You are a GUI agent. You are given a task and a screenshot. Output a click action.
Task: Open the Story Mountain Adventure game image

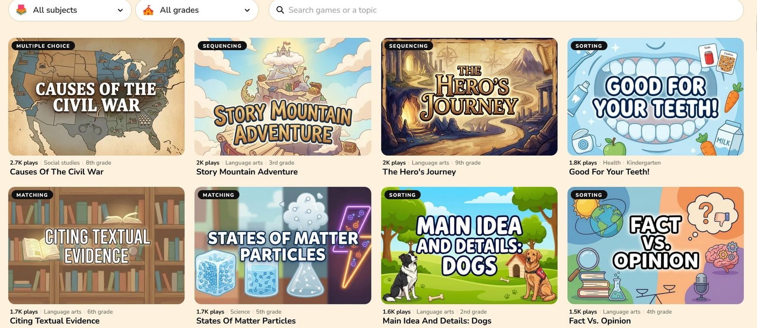tap(283, 96)
